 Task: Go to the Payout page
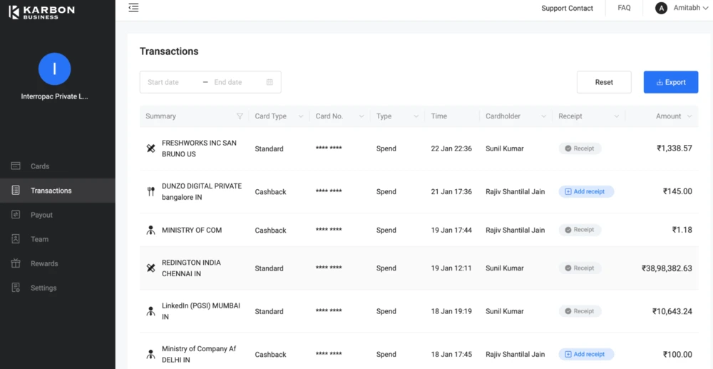[57, 215]
